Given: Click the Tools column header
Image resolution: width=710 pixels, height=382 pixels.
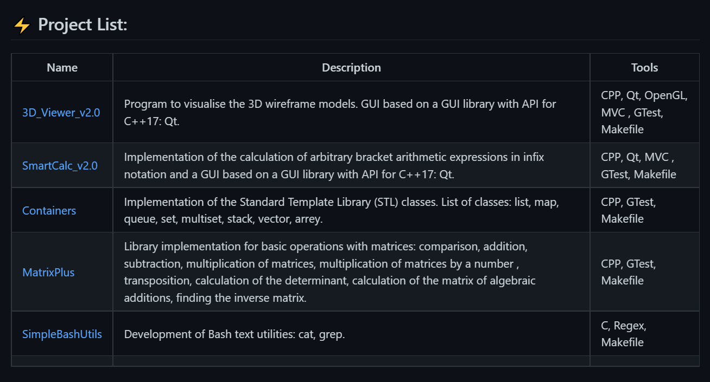Looking at the screenshot, I should (644, 68).
